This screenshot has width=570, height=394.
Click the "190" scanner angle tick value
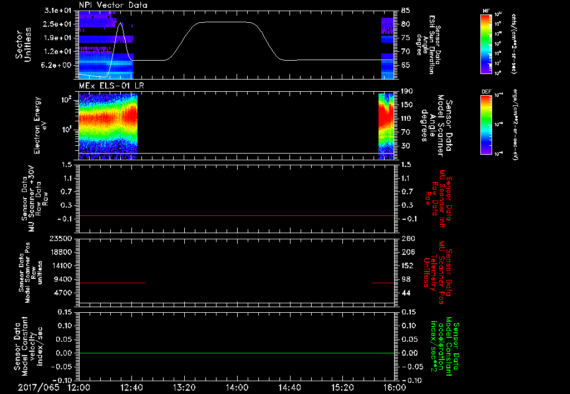407,91
